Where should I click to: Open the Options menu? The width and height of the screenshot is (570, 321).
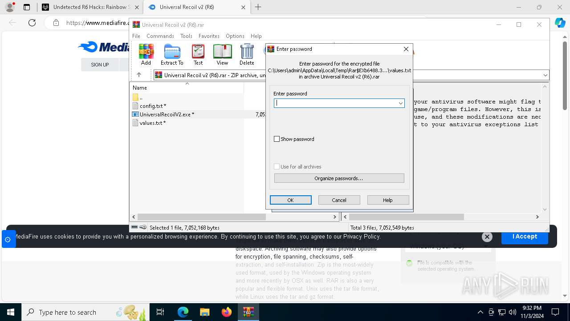click(235, 36)
